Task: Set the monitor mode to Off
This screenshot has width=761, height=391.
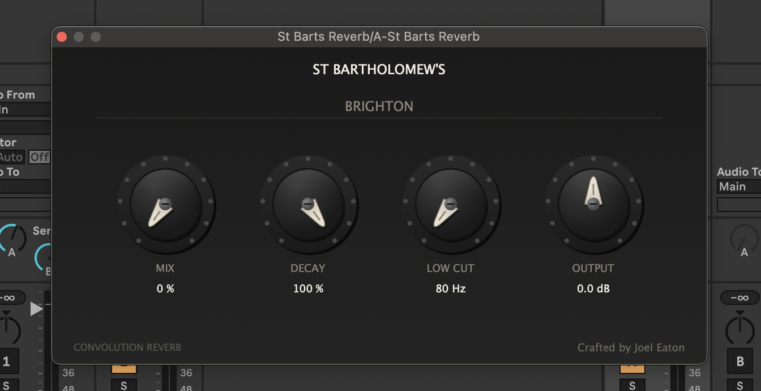Action: (39, 157)
